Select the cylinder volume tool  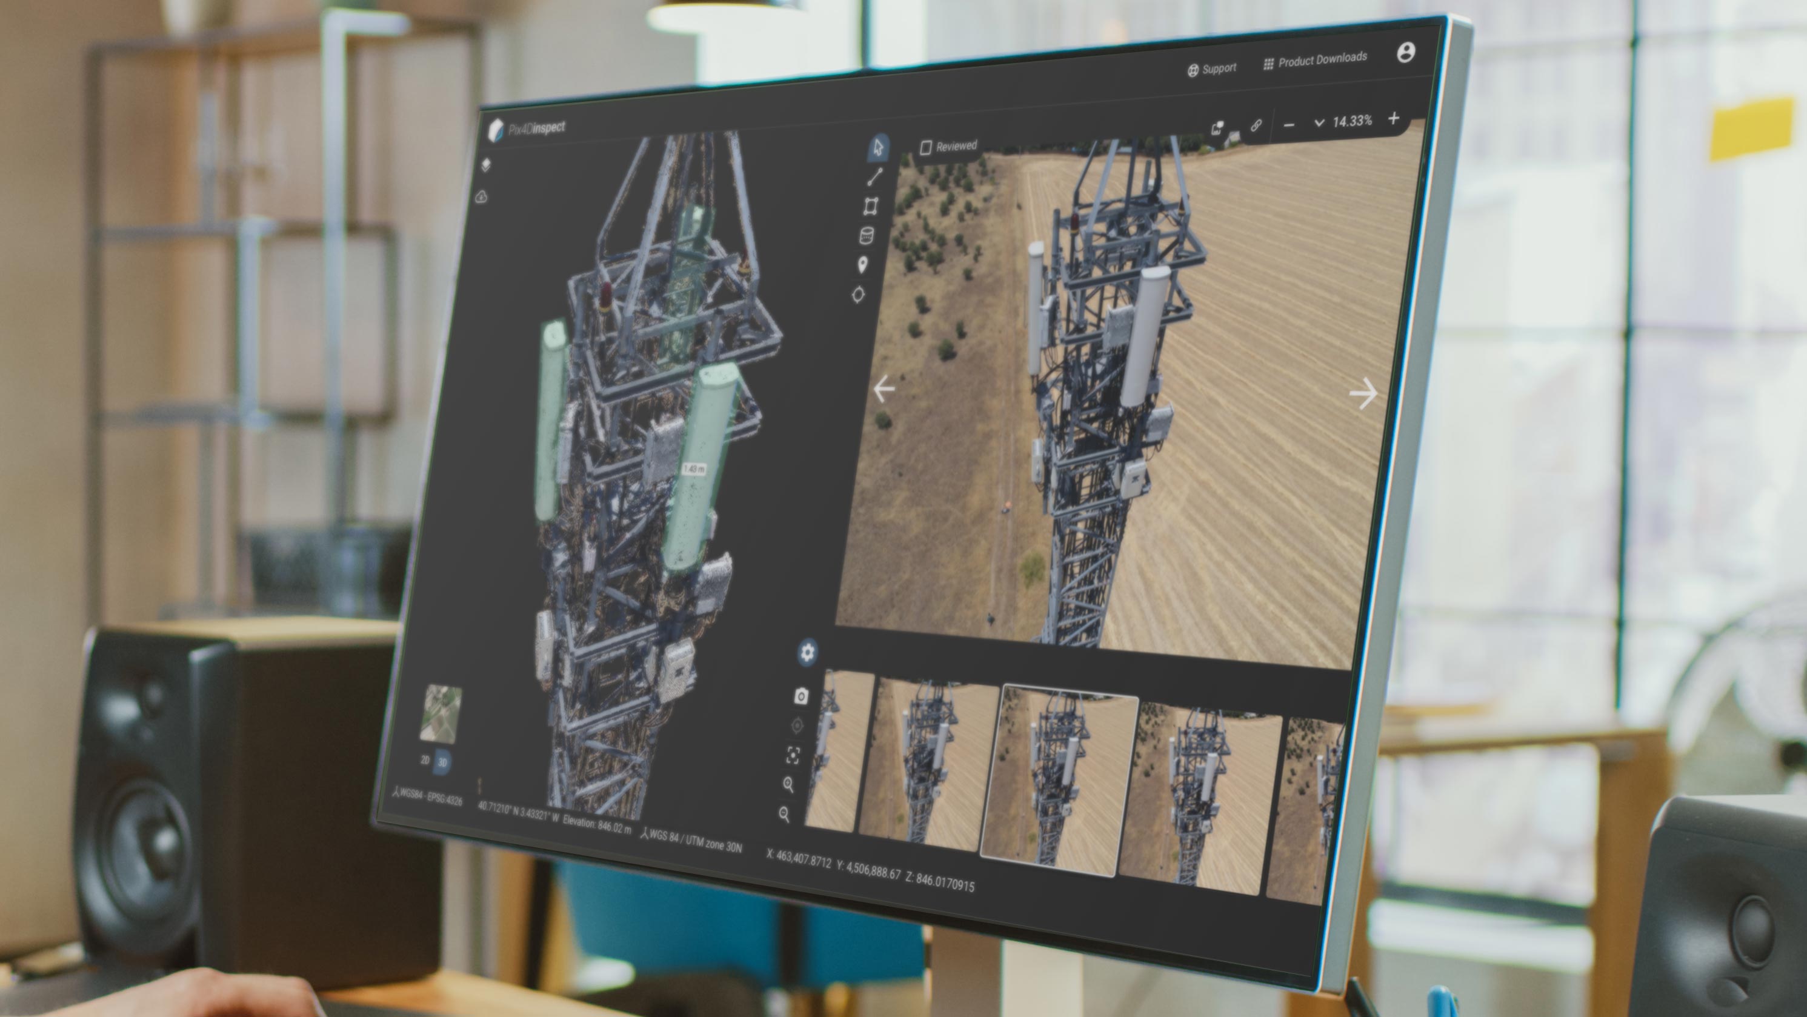(x=867, y=236)
